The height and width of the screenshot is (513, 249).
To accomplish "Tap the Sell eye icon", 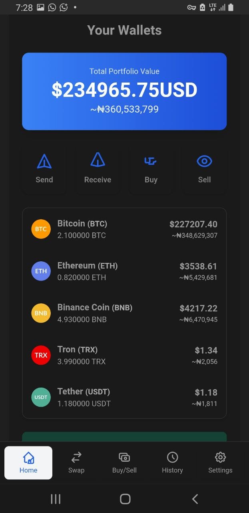I will (204, 161).
